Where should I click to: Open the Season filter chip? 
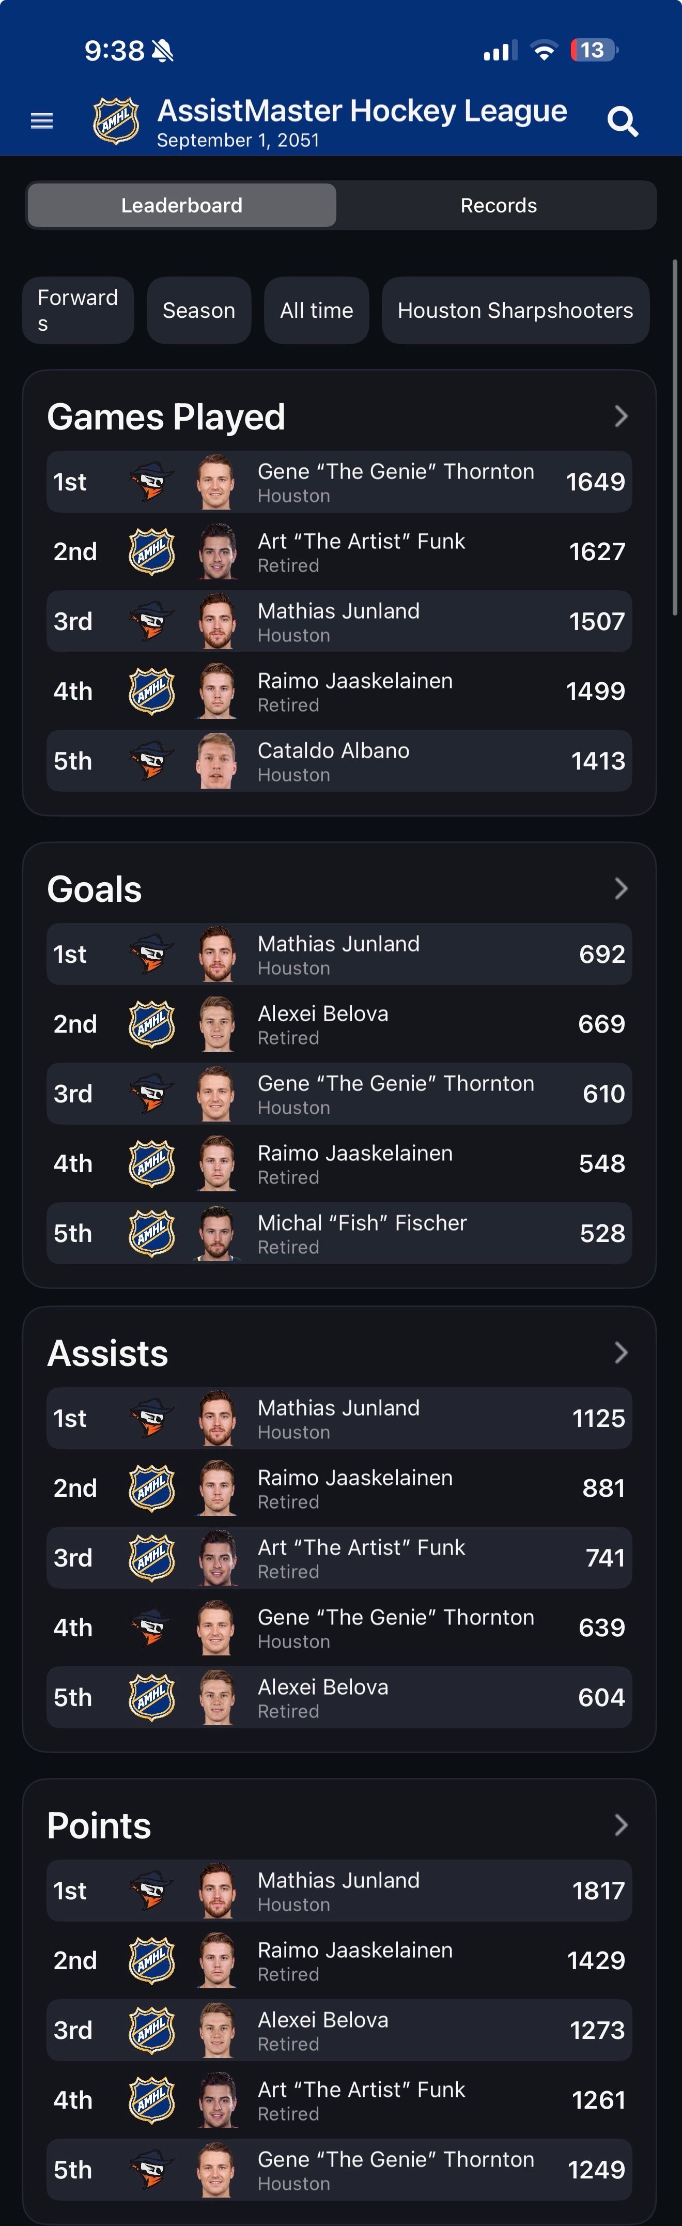coord(199,310)
